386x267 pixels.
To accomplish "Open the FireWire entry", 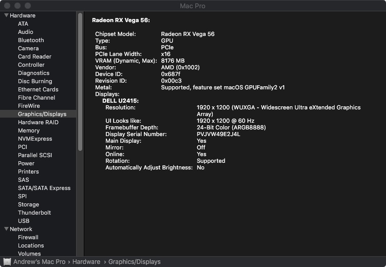I will [29, 106].
